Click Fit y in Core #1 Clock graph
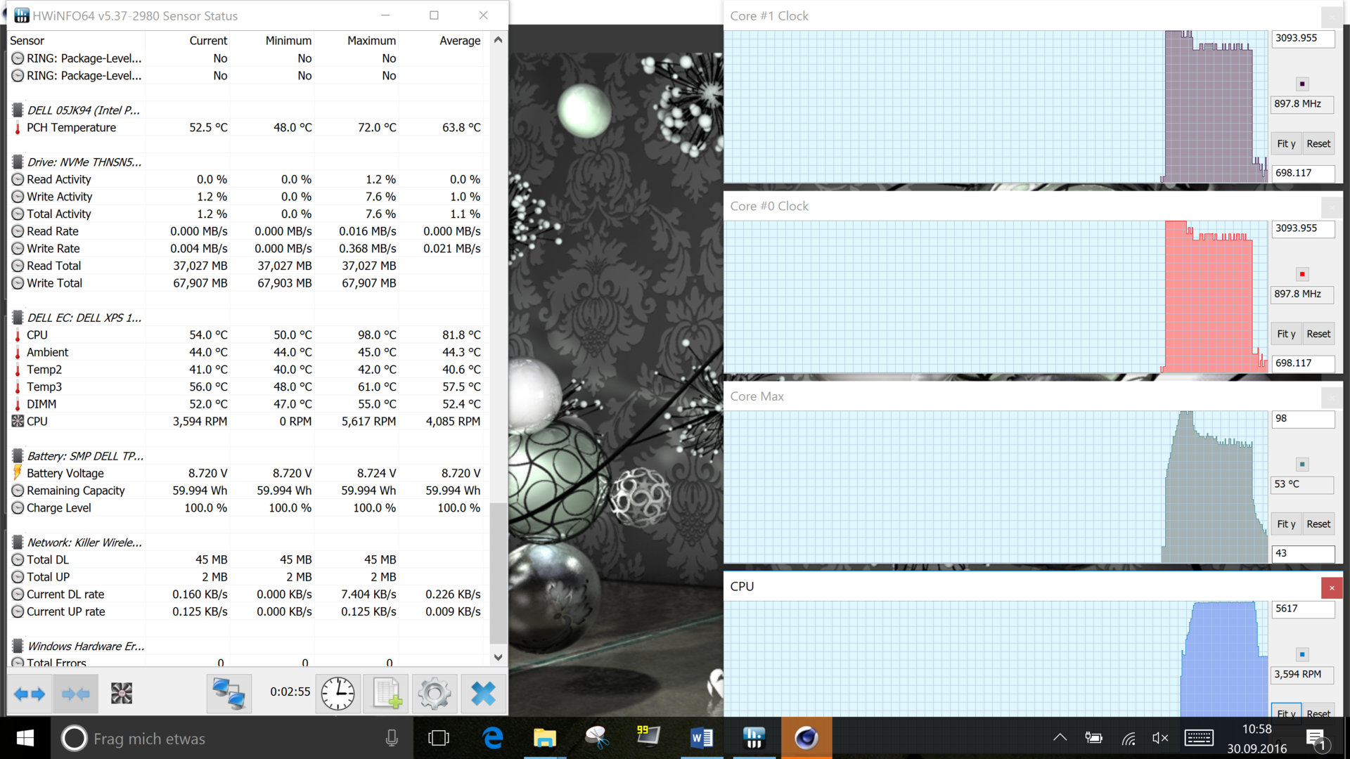 (1286, 144)
